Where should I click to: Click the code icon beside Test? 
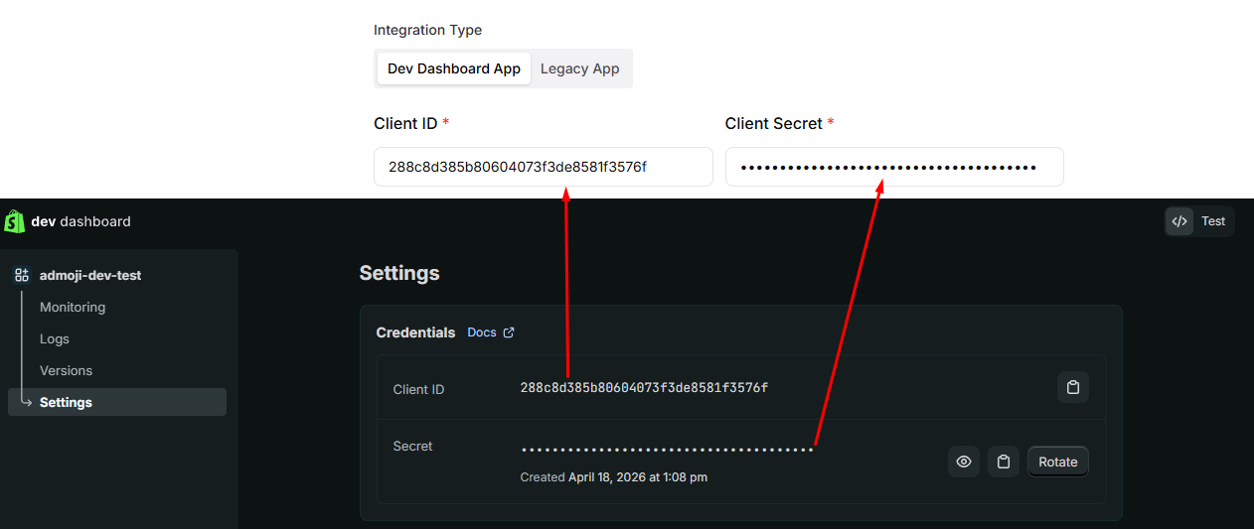pos(1179,221)
